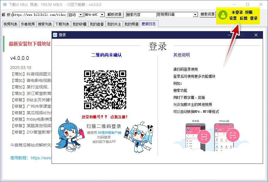Click the app icon in main title bar
This screenshot has height=182, width=268.
click(x=5, y=4)
